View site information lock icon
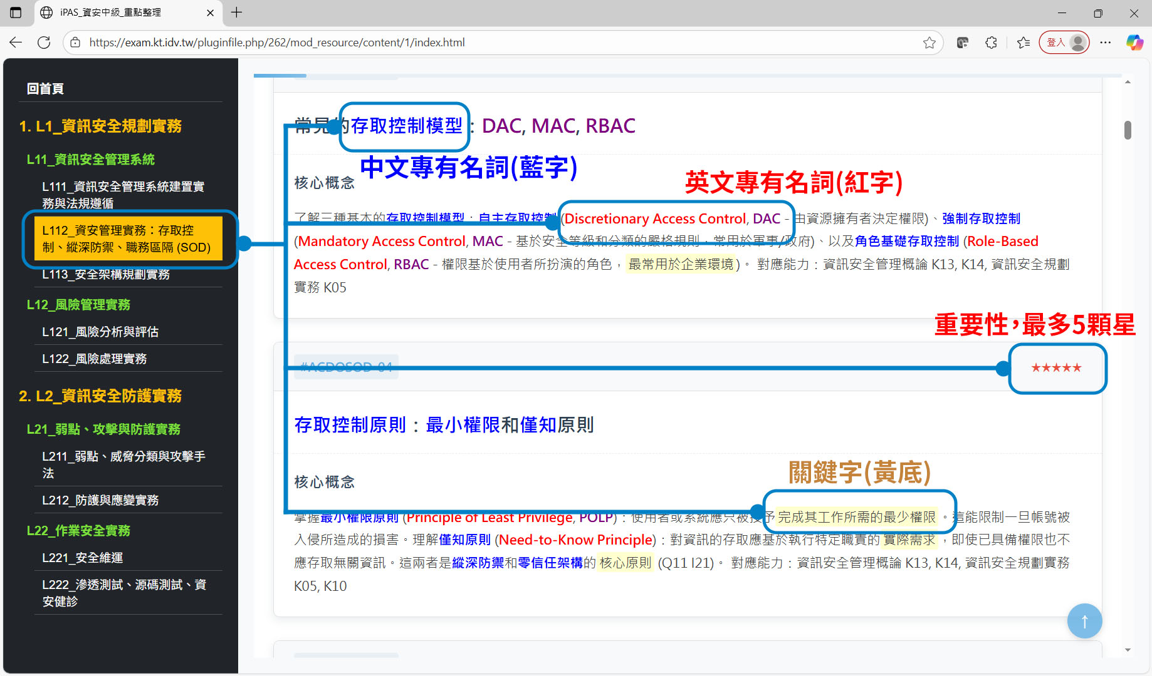Viewport: 1152px width, 676px height. coord(75,43)
